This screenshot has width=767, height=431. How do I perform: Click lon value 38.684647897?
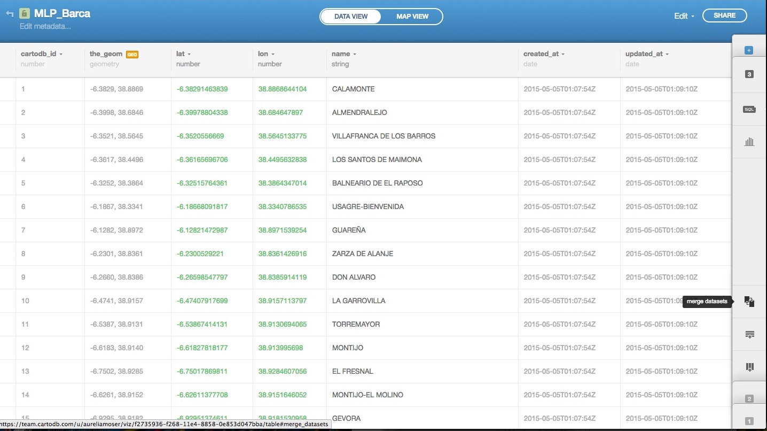(280, 112)
